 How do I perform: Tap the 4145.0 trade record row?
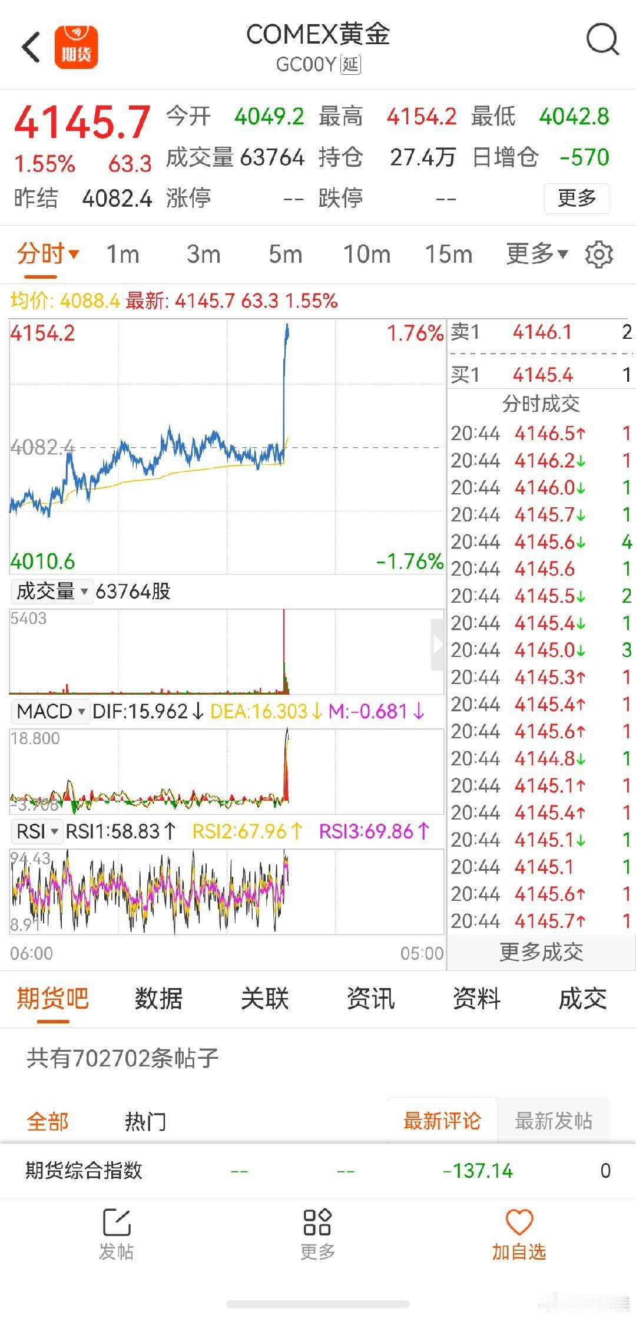coord(542,650)
